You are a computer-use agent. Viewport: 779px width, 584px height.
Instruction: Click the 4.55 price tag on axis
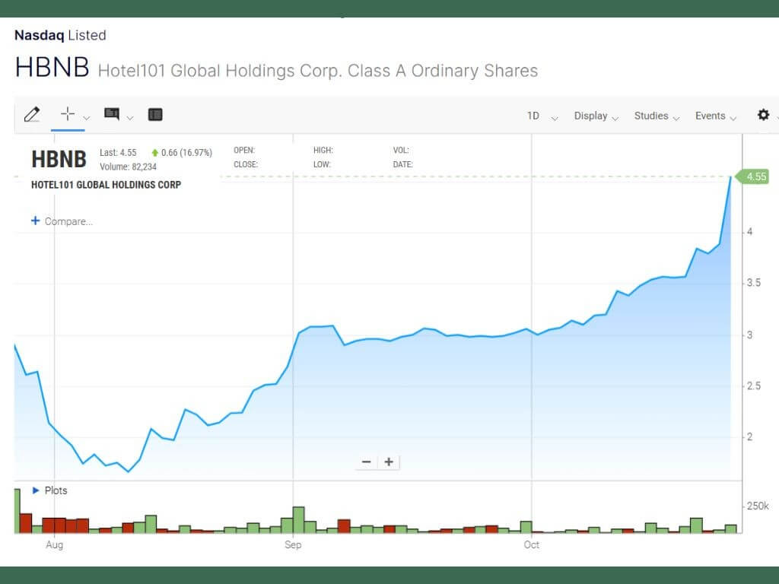(x=754, y=176)
